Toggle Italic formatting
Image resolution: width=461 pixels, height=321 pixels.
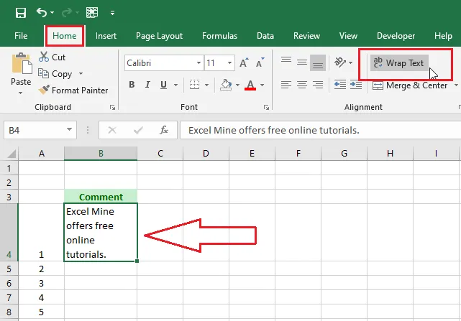point(147,85)
